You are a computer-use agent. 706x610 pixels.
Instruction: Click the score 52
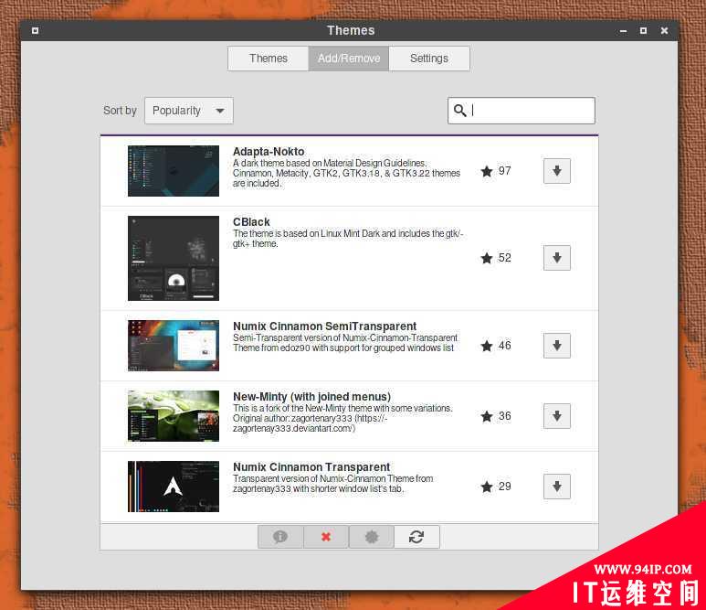coord(505,258)
